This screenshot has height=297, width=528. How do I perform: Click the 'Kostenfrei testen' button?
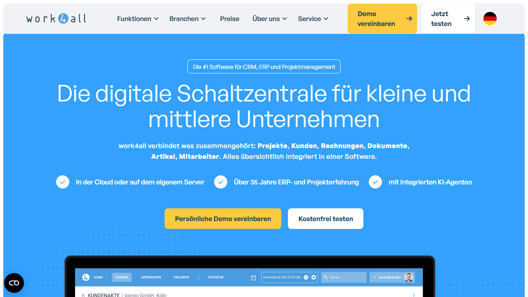pos(325,219)
